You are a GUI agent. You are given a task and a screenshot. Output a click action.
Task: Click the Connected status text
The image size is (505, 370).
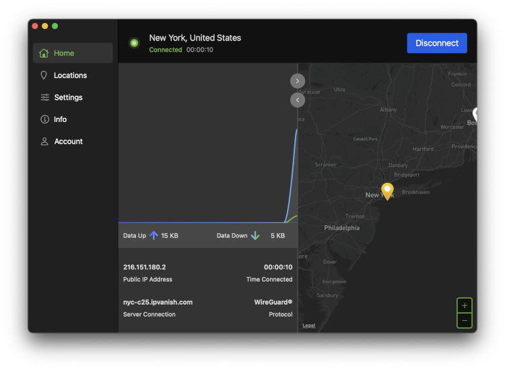(166, 50)
